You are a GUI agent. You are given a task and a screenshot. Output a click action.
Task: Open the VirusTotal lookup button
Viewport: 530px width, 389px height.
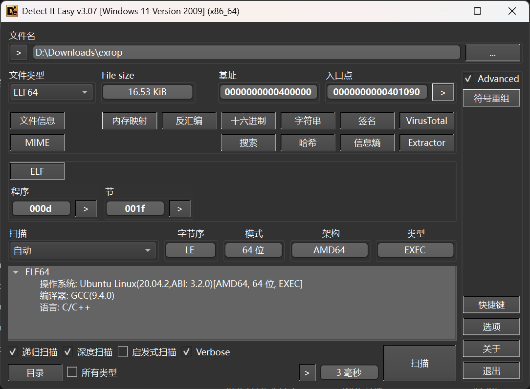tap(426, 121)
